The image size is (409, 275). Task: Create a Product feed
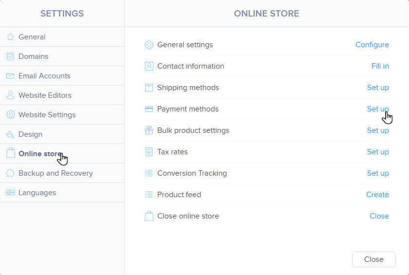pyautogui.click(x=377, y=195)
